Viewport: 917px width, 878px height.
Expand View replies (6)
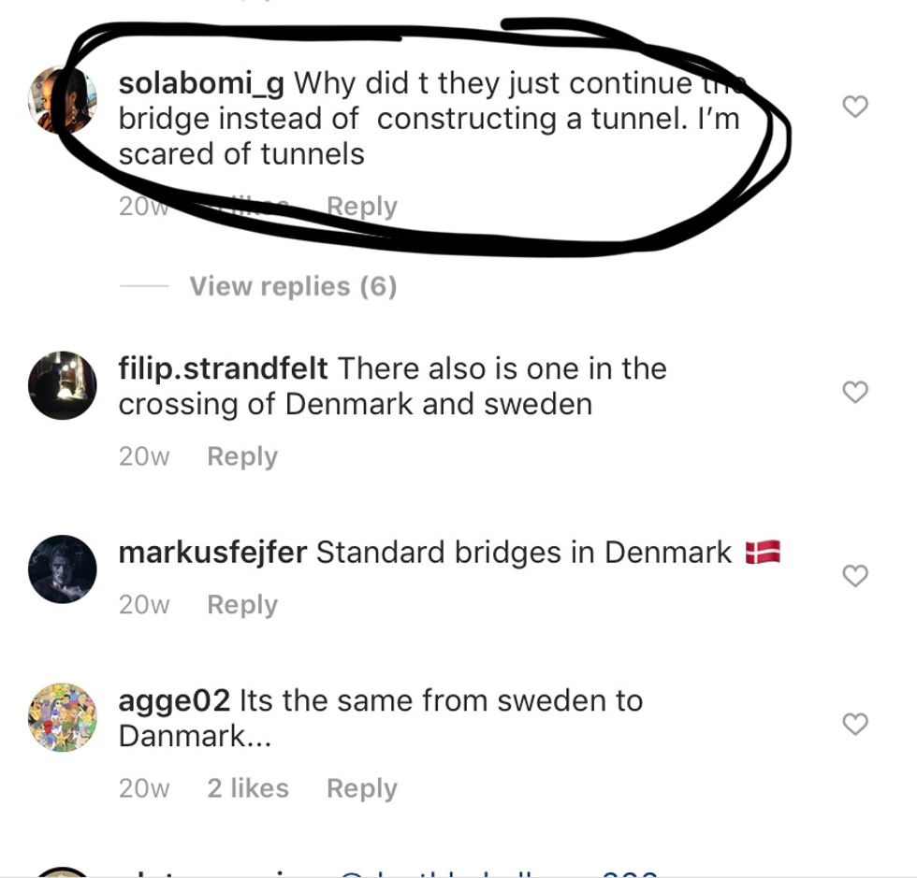(293, 286)
